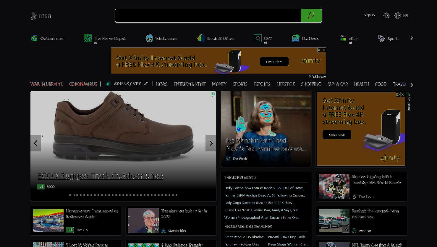
Task: Click the weather sun icon beside Athens
Action: [x=108, y=84]
